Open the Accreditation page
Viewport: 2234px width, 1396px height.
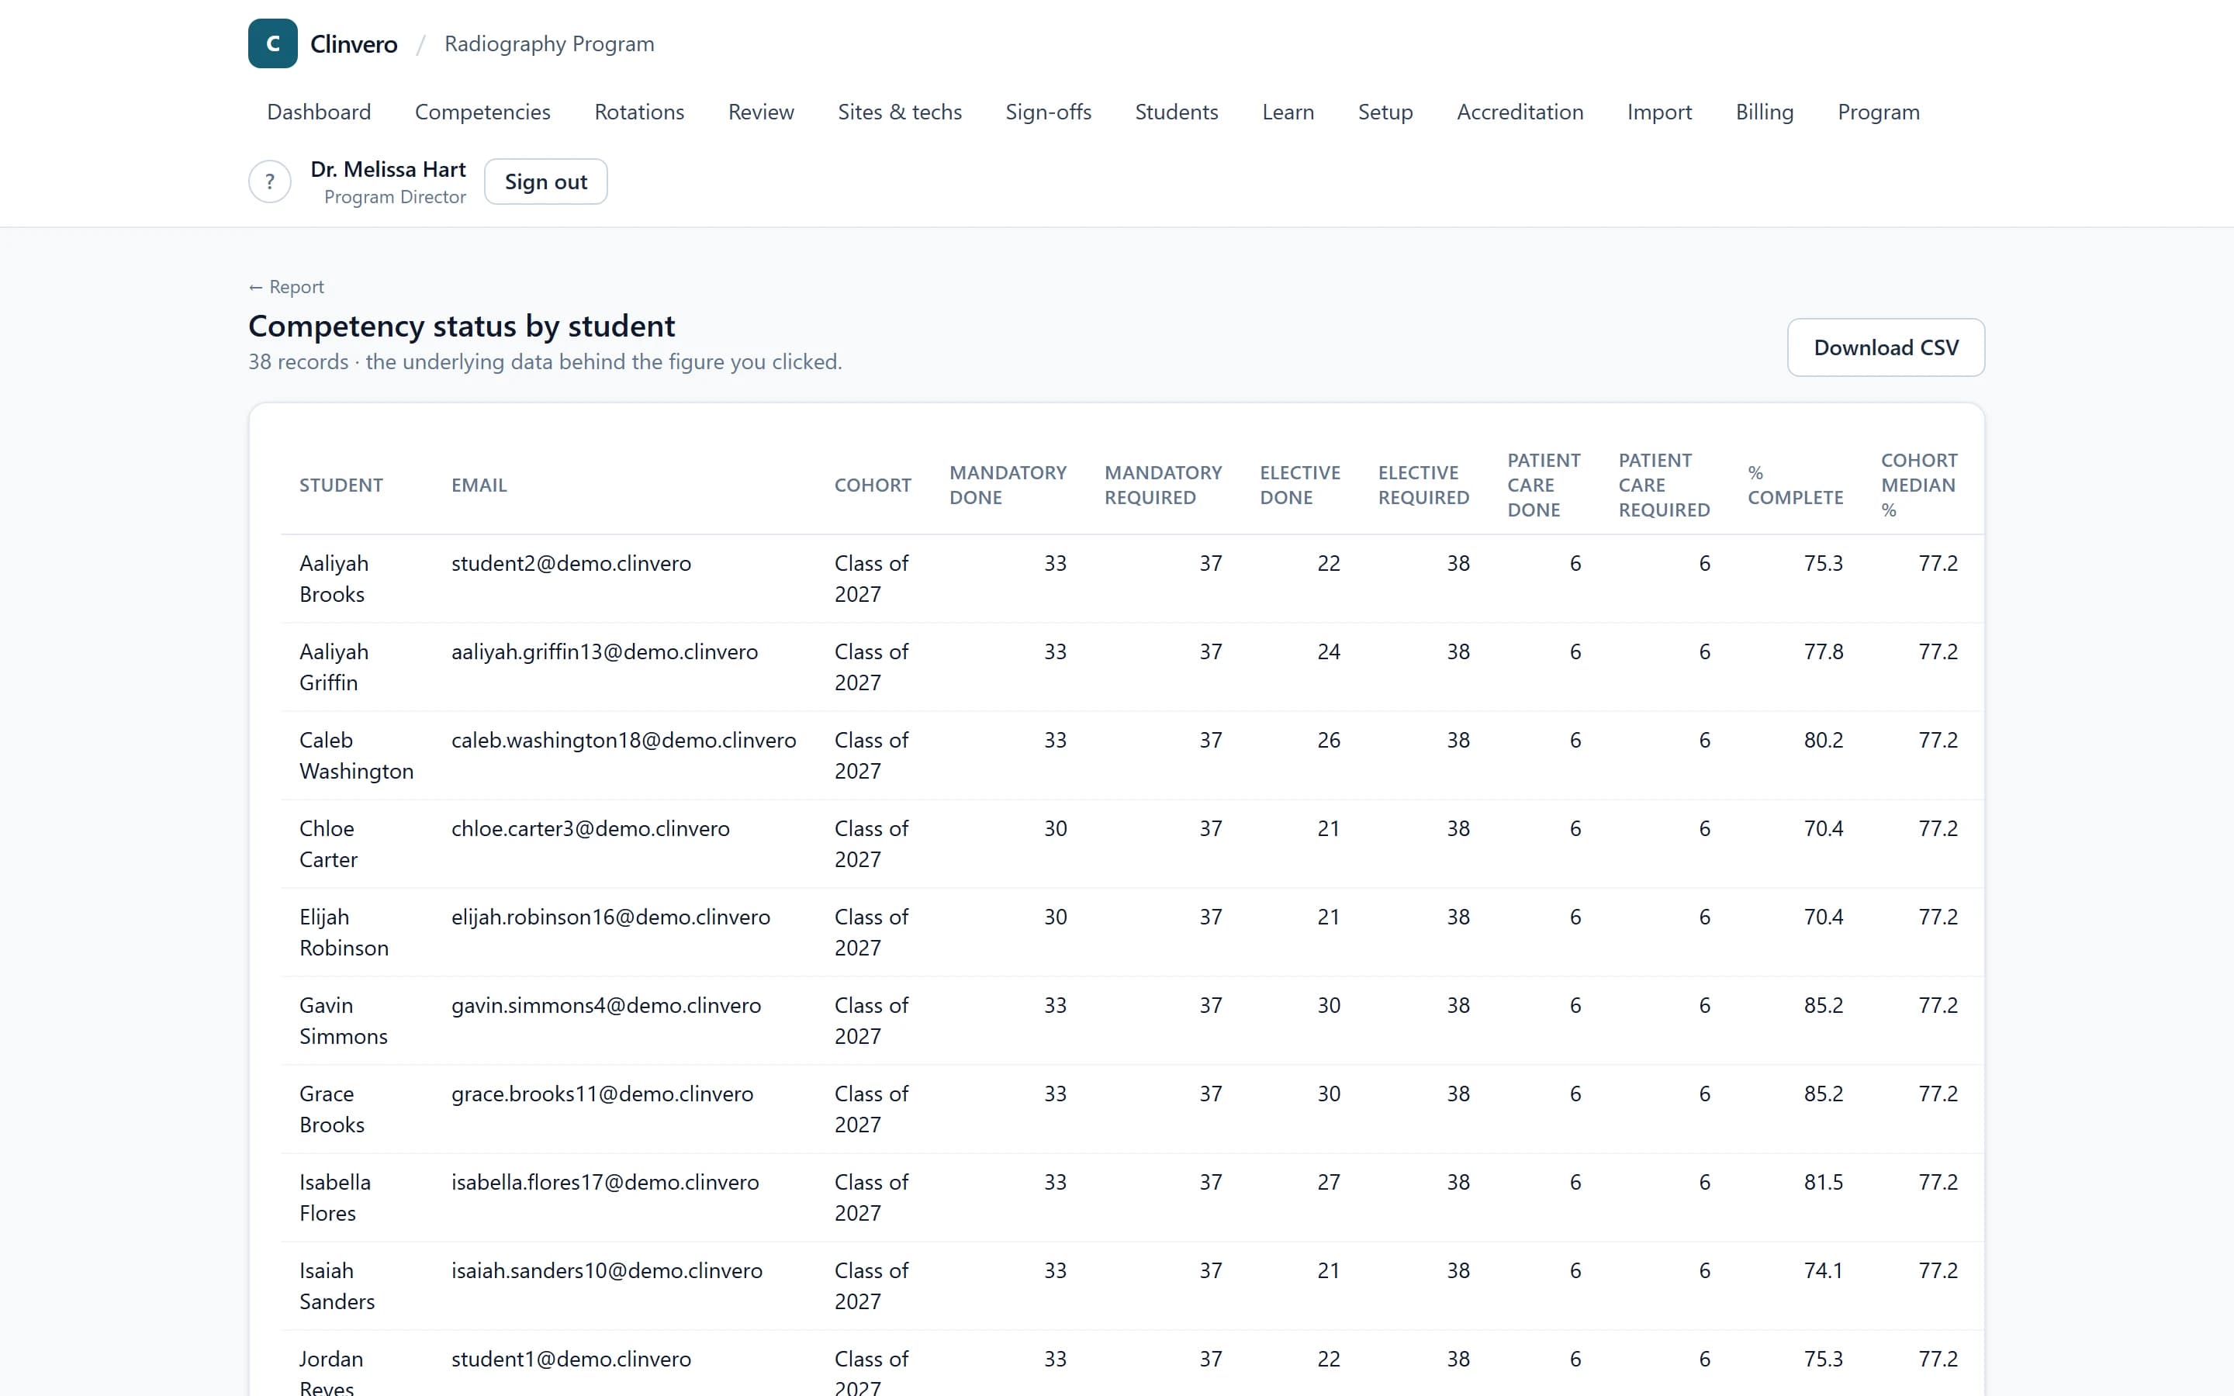point(1520,112)
